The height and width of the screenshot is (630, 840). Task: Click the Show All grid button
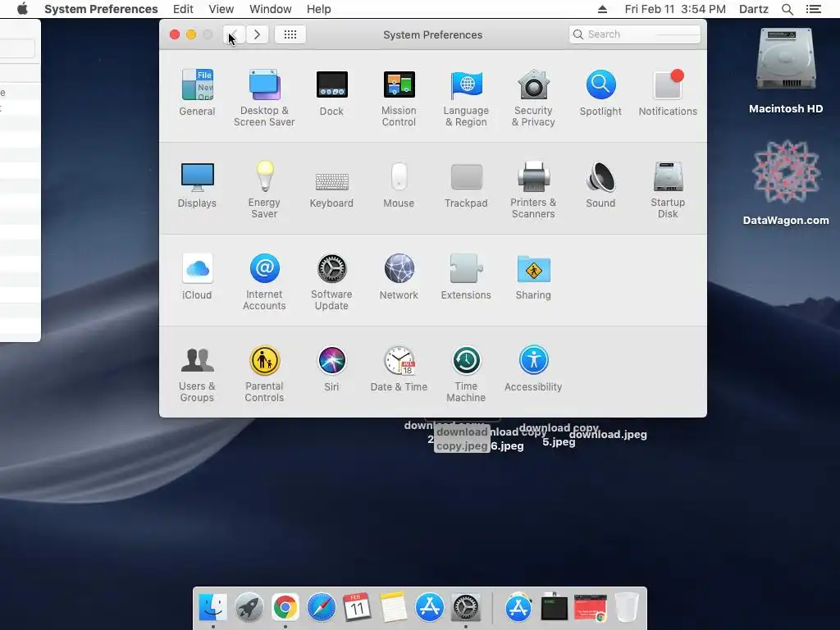(x=290, y=34)
